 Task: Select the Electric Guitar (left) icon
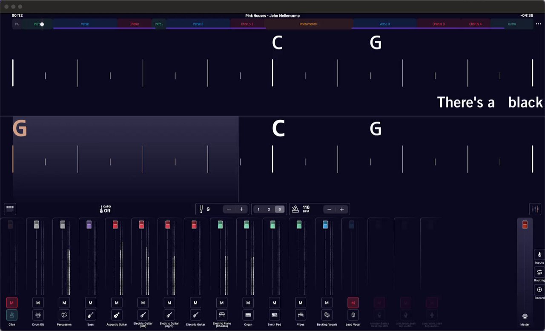143,315
